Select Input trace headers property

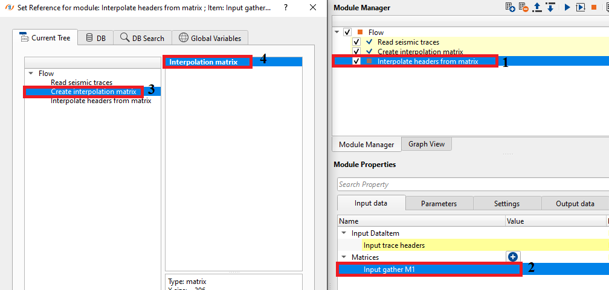pos(394,245)
